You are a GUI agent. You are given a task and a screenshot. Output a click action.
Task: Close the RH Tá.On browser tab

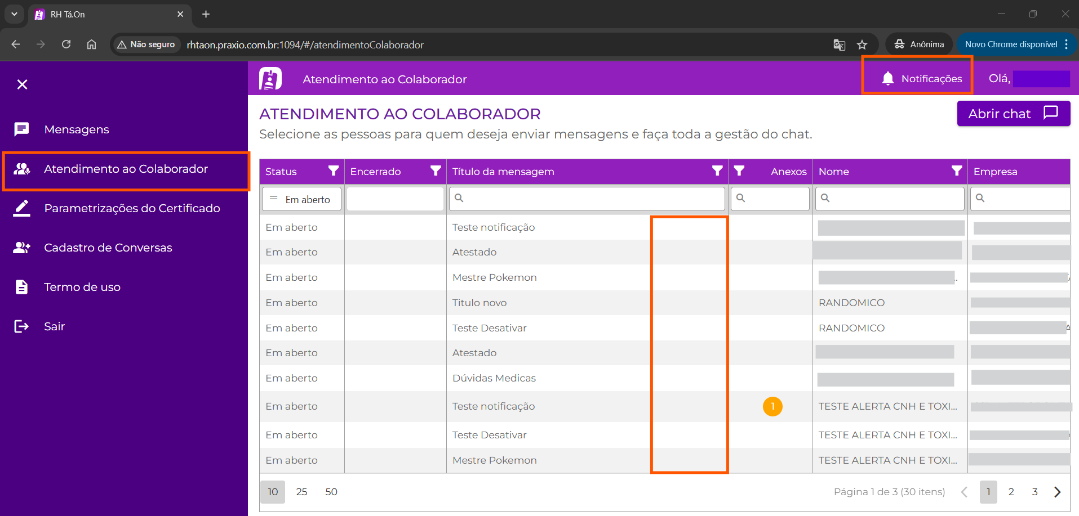coord(180,14)
